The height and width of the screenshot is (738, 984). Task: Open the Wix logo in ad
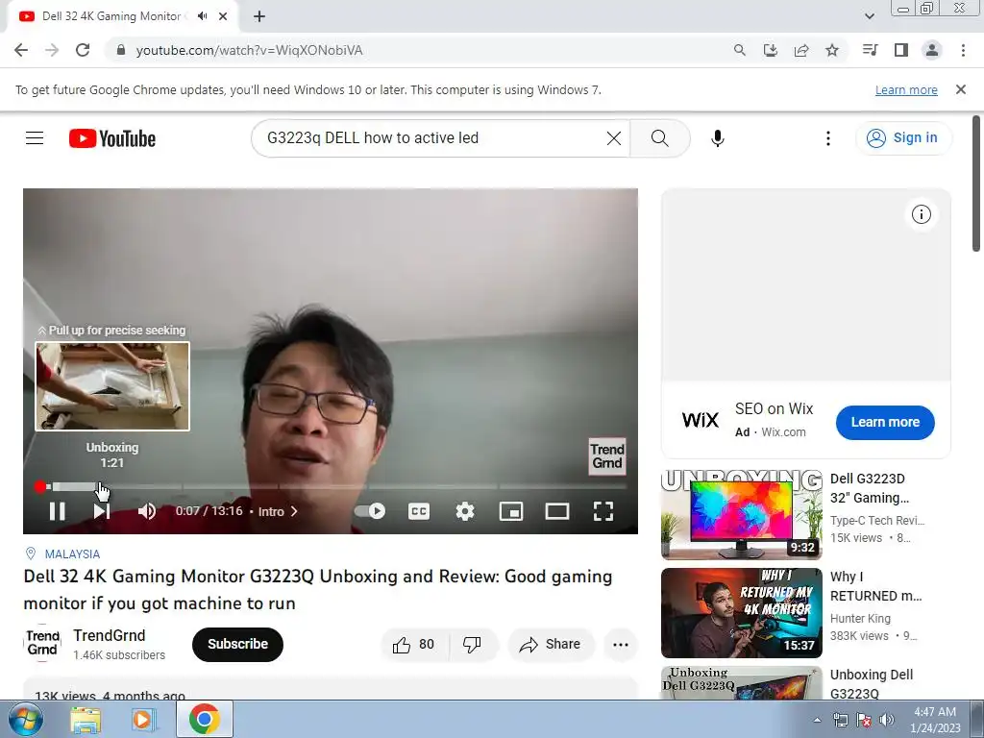point(701,419)
